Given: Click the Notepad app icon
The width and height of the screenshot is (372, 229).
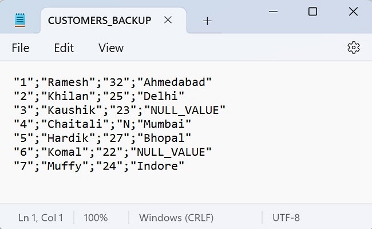Looking at the screenshot, I should click(x=21, y=20).
